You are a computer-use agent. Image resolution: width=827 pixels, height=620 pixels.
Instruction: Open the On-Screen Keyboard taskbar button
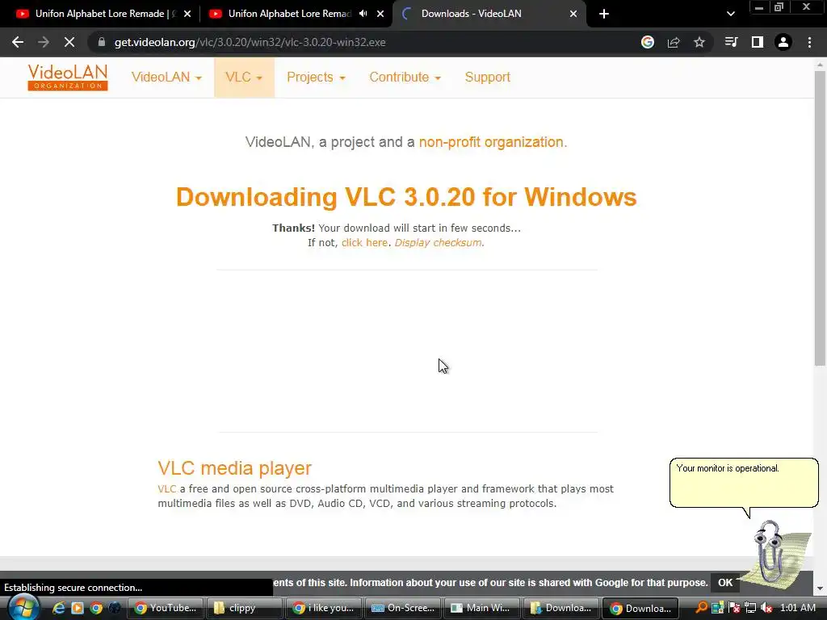point(402,608)
